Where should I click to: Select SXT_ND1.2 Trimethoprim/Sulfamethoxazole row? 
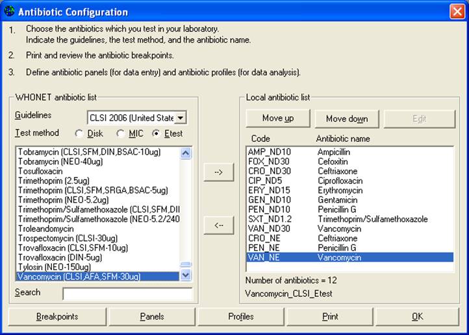[x=350, y=219]
